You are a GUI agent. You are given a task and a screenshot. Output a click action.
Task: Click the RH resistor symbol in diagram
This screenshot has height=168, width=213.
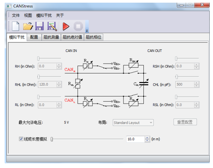(88, 66)
